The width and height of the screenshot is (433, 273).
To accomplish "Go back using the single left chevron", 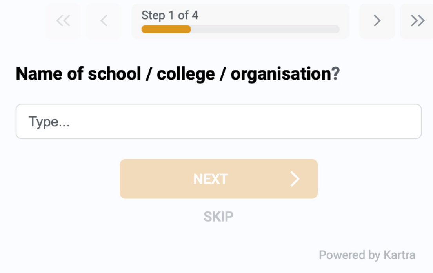I will [x=104, y=21].
